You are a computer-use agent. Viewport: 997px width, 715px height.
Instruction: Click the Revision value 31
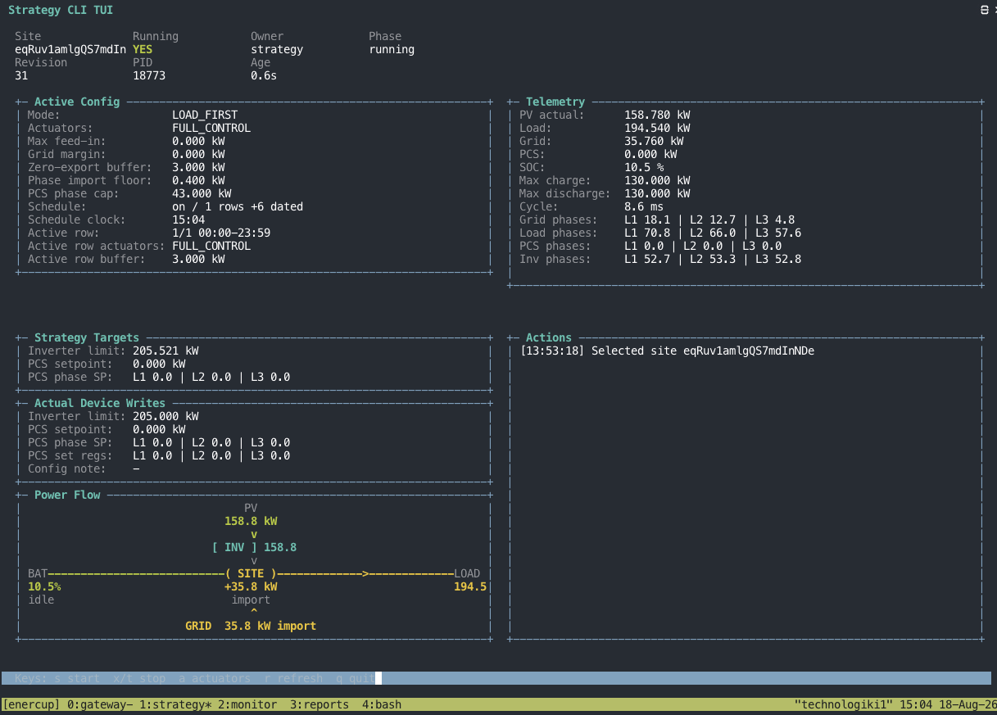21,75
